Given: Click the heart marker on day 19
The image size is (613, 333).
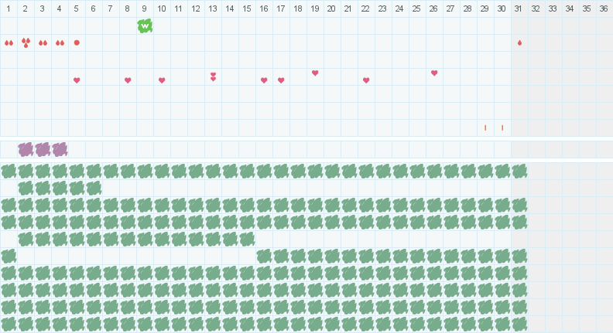Looking at the screenshot, I should pos(315,73).
